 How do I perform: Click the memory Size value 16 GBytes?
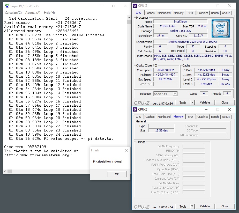click(x=161, y=130)
